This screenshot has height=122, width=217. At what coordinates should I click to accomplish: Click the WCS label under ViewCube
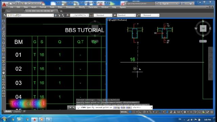203,41
